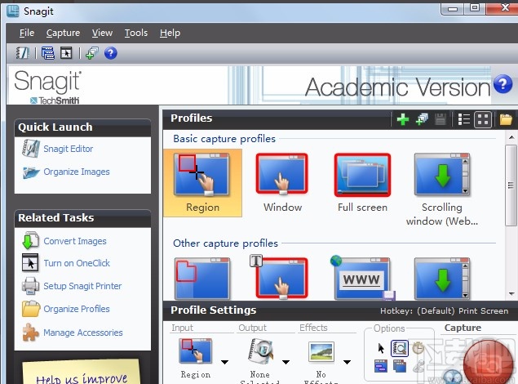Click the Organize Profiles folder icon in Related Tasks

pyautogui.click(x=31, y=309)
